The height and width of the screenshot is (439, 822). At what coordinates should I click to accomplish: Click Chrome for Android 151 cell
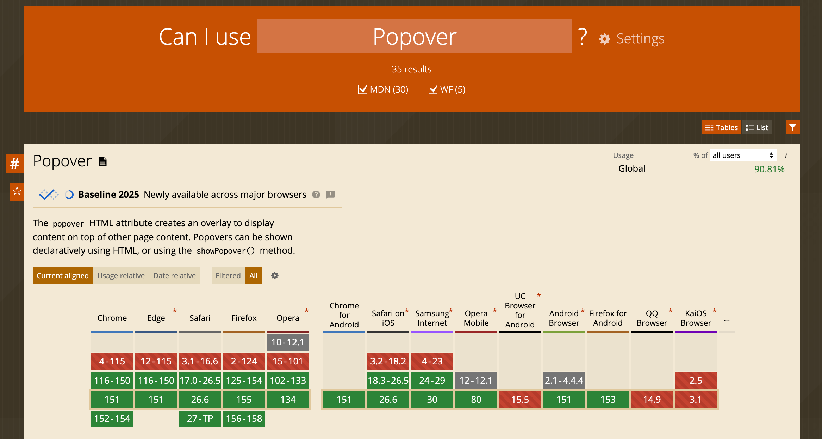click(x=344, y=400)
